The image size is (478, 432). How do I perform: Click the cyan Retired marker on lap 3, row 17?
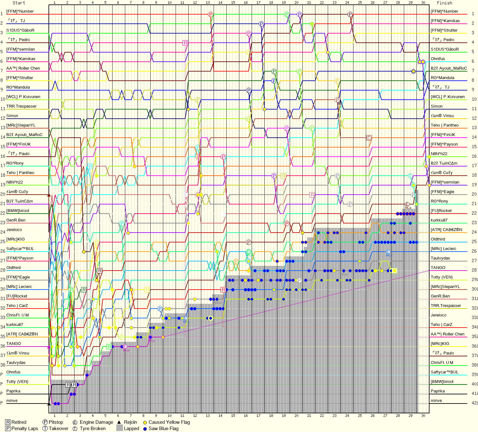point(90,166)
